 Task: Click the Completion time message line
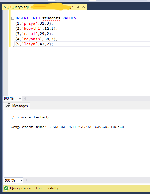pos(67,127)
